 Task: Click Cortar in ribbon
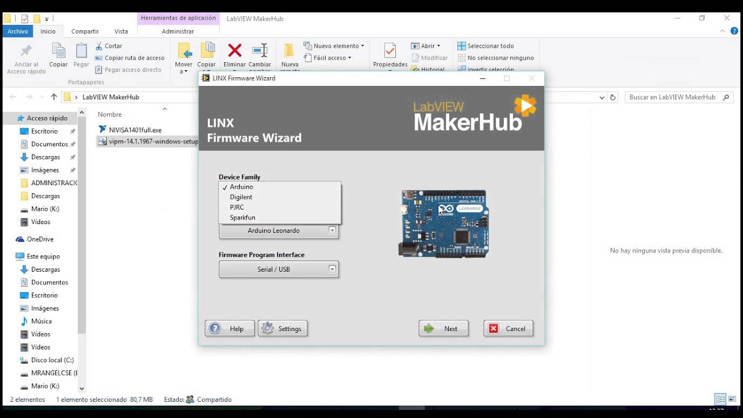[109, 46]
